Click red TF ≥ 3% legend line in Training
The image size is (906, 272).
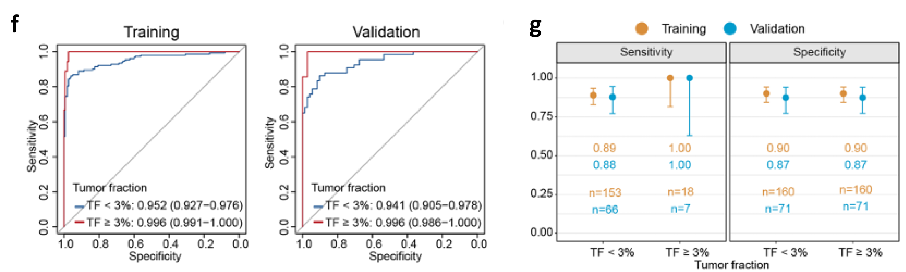point(80,222)
